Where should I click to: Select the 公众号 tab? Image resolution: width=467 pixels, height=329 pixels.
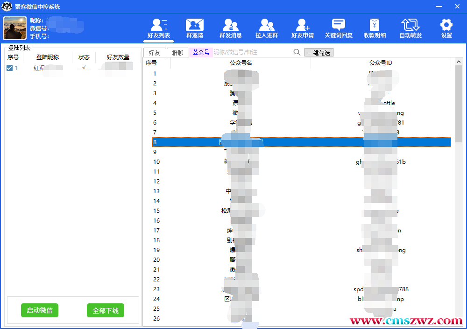(x=201, y=52)
